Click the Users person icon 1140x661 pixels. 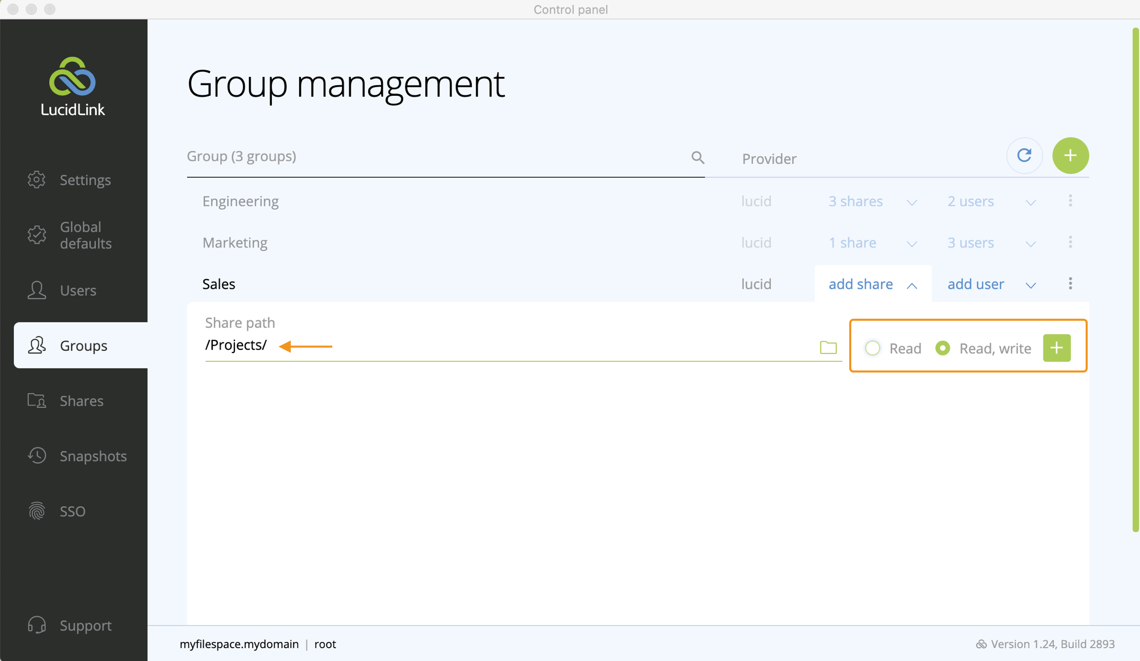[x=36, y=290]
